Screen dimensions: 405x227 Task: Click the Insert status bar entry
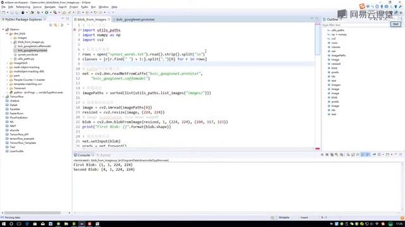(x=304, y=218)
